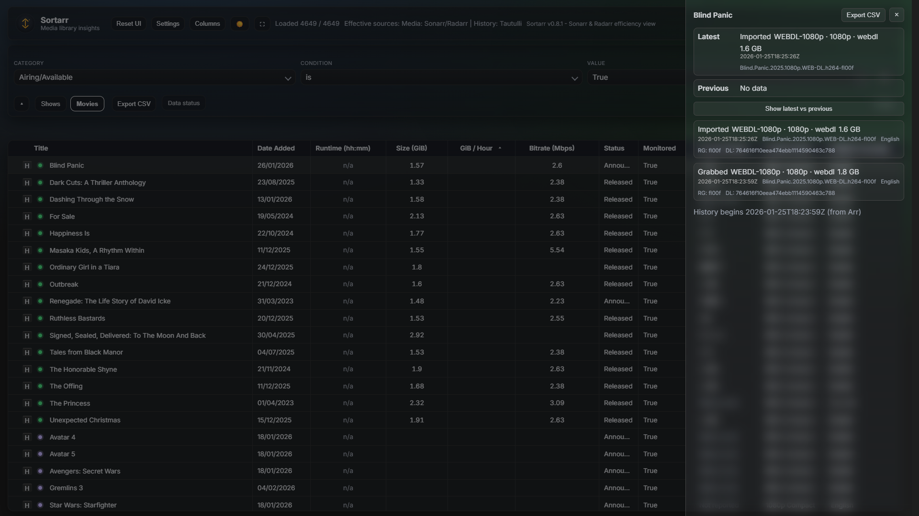Switch to the Shows tab
919x516 pixels.
[50, 104]
